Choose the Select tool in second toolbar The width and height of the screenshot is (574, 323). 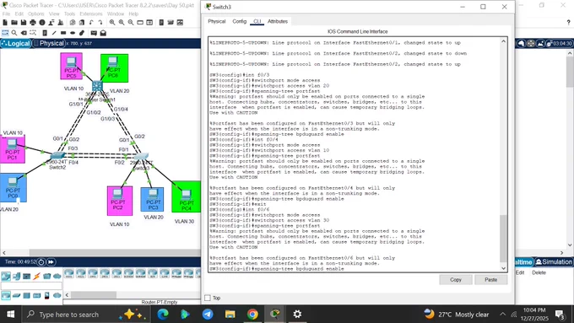point(5,33)
